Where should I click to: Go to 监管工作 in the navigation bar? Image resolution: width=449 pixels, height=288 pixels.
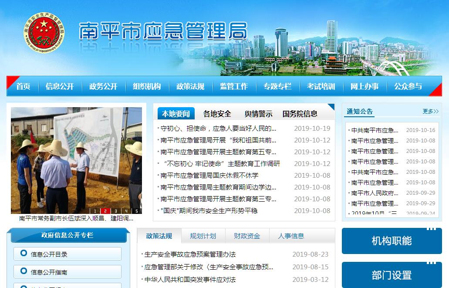234,86
